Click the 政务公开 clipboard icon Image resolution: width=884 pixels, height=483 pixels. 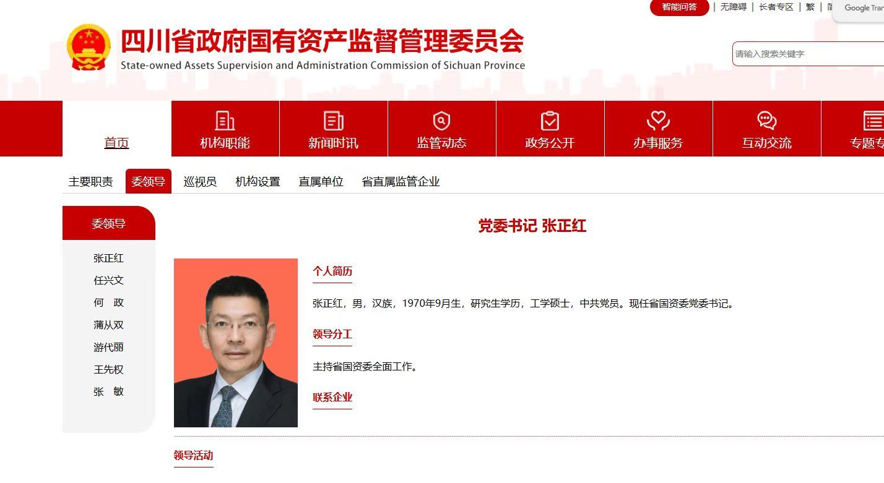coord(550,121)
